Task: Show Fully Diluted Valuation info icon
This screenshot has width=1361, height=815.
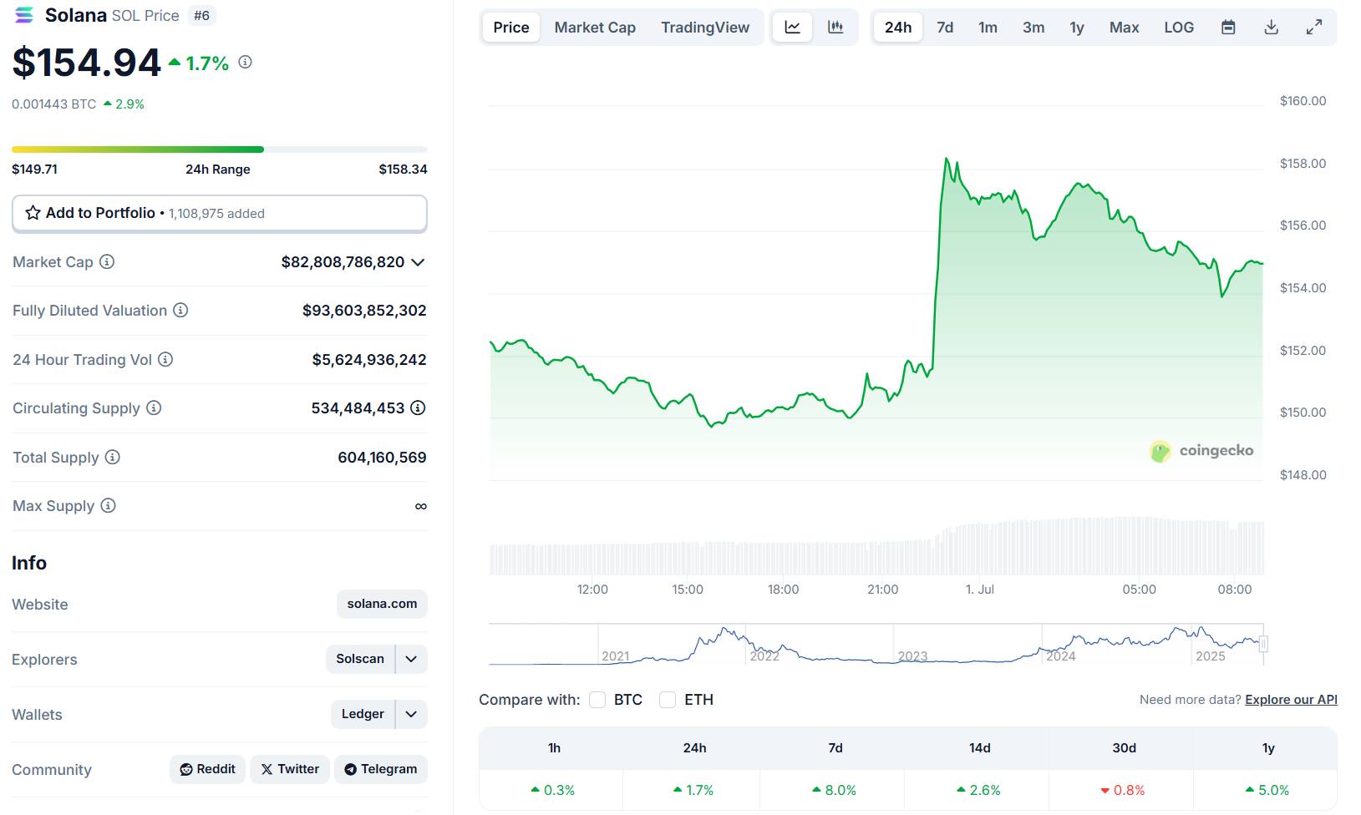Action: coord(180,310)
